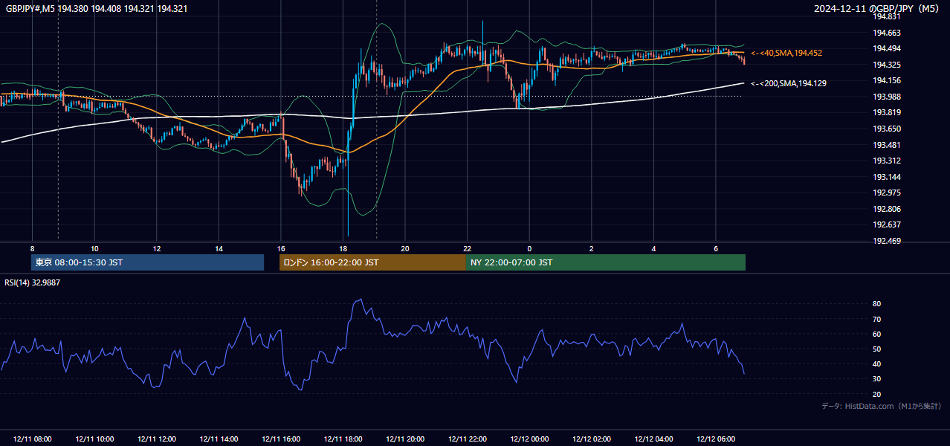The height and width of the screenshot is (446, 950).
Task: Click the London 16:00-22:00 JST session bar
Action: (372, 262)
